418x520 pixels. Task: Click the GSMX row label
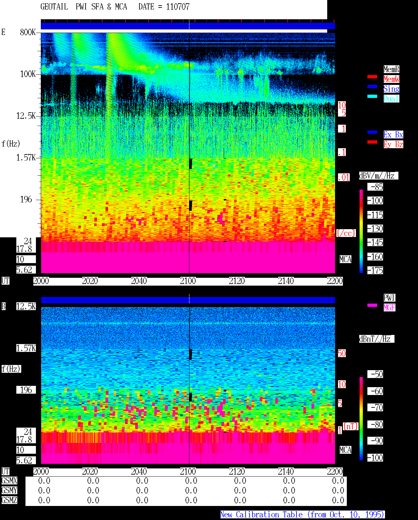pyautogui.click(x=9, y=481)
